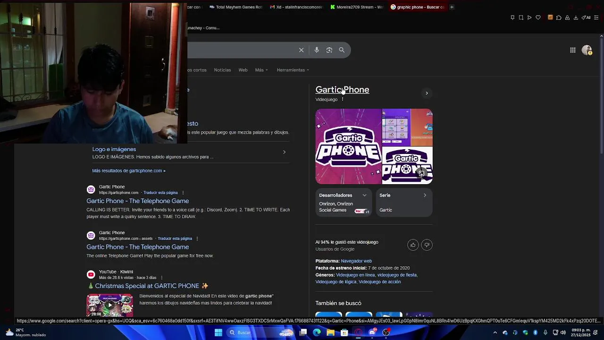The height and width of the screenshot is (340, 604).
Task: Open Opera player triangle icon
Action: (x=529, y=17)
